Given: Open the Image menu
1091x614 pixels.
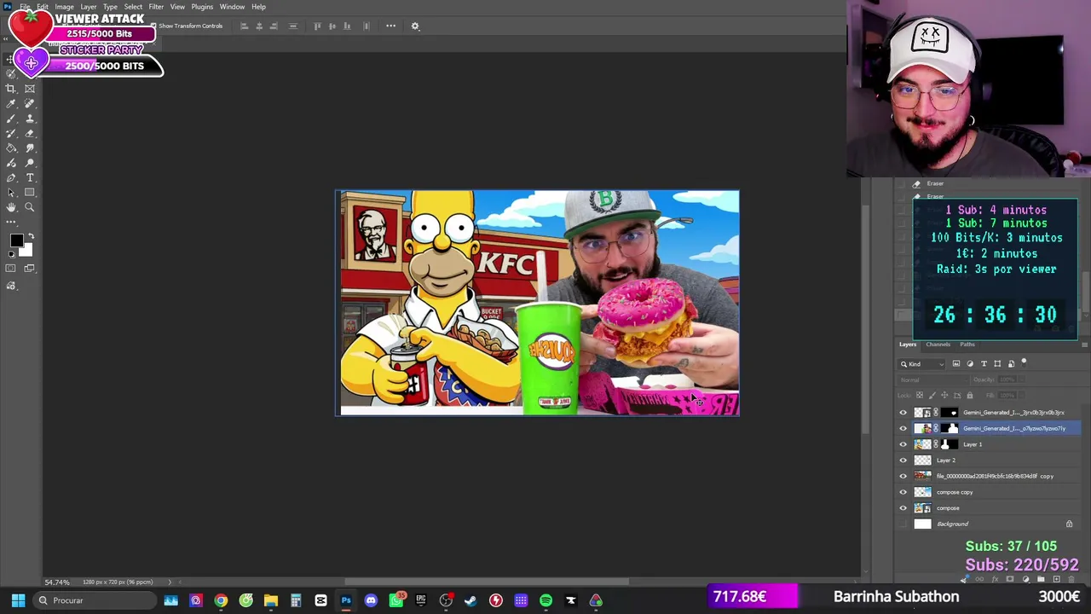Looking at the screenshot, I should pyautogui.click(x=64, y=7).
